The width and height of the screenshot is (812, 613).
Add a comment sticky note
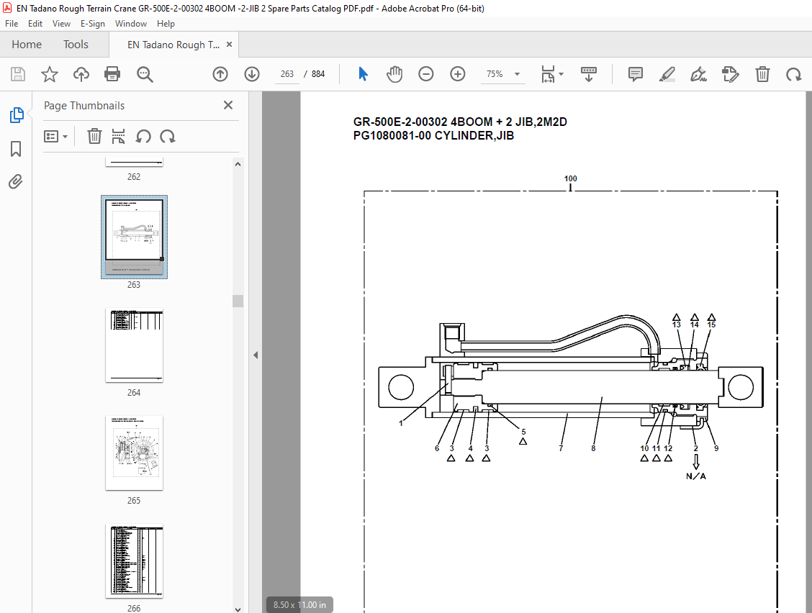(636, 74)
